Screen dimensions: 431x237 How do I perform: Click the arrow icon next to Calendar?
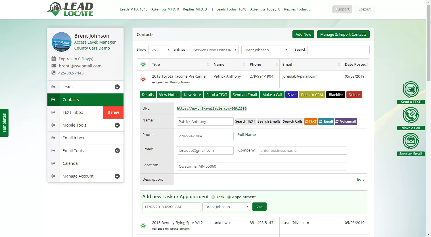tap(53, 163)
